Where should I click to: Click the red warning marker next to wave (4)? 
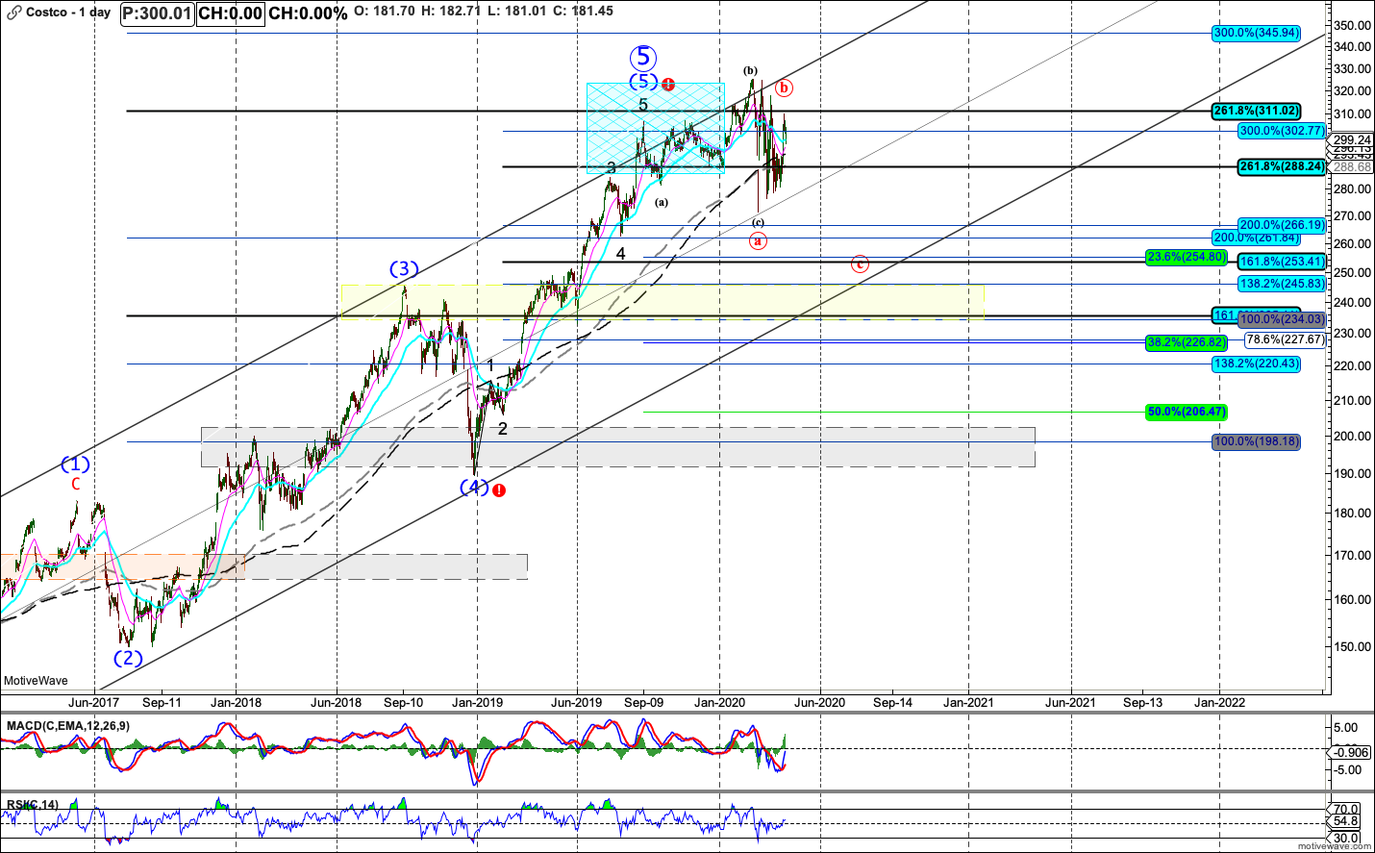pos(499,490)
